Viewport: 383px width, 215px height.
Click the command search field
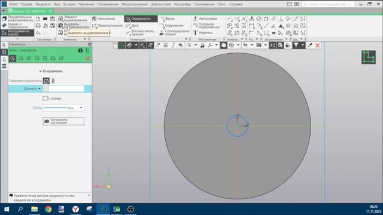[x=328, y=4]
